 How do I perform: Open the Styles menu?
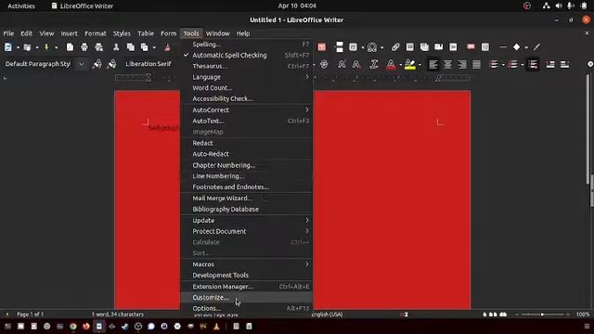pyautogui.click(x=122, y=33)
